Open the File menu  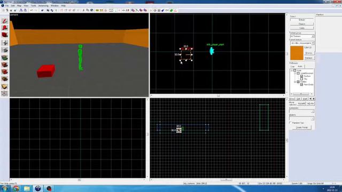7,6
